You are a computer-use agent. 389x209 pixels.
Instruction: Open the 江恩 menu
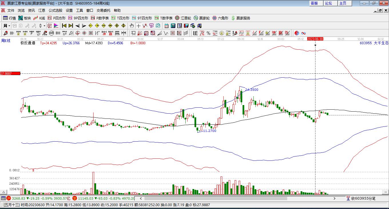pos(42,11)
